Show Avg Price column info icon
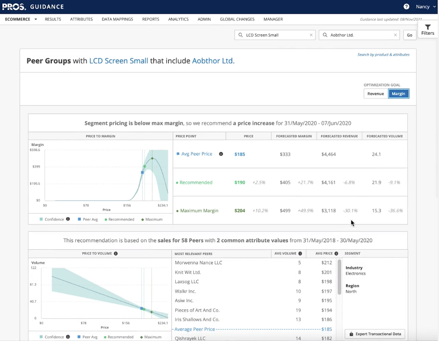 [x=336, y=253]
